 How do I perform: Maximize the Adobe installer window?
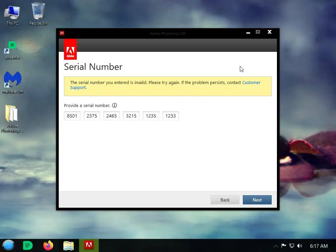pyautogui.click(x=258, y=32)
